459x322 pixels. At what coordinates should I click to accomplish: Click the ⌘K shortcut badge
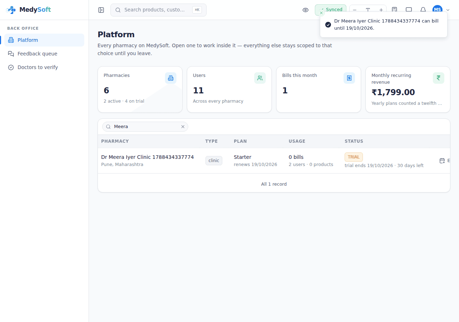(x=197, y=10)
